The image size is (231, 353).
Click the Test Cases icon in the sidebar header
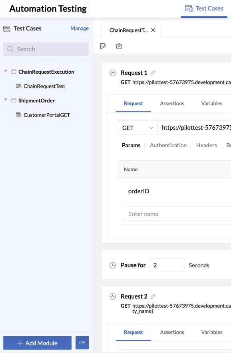(7, 29)
